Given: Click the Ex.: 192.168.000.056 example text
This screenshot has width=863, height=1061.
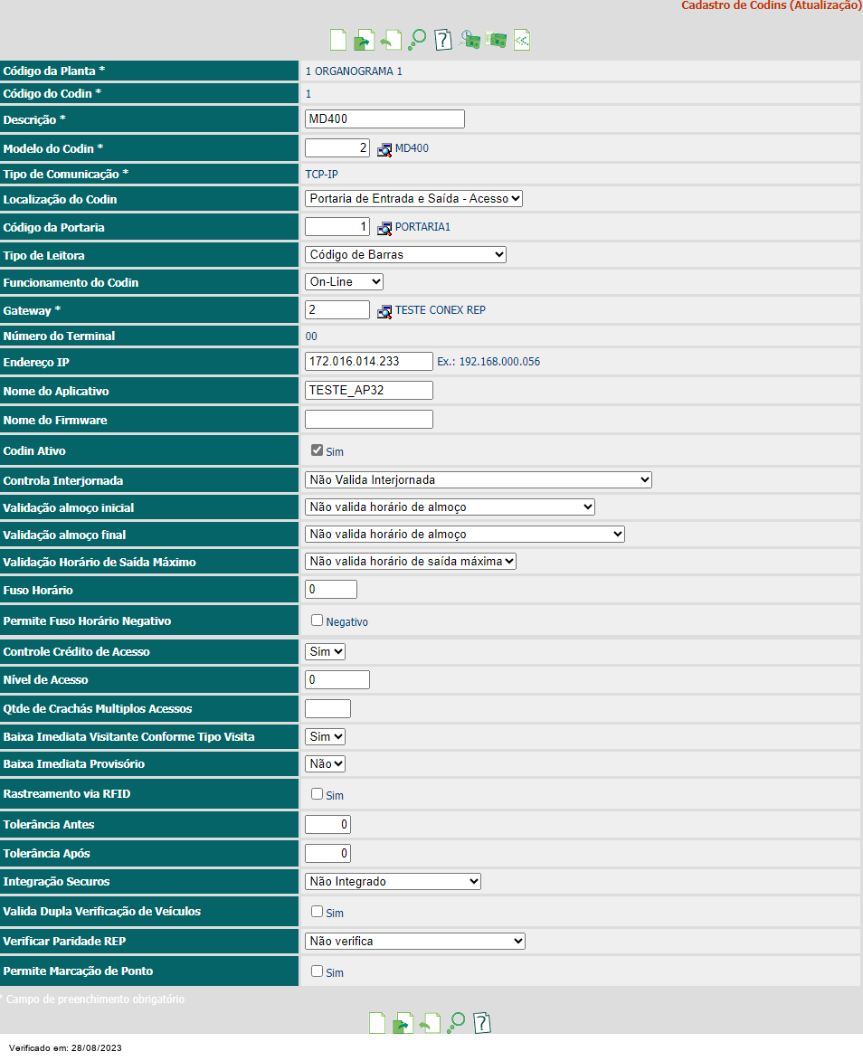Looking at the screenshot, I should [x=488, y=361].
